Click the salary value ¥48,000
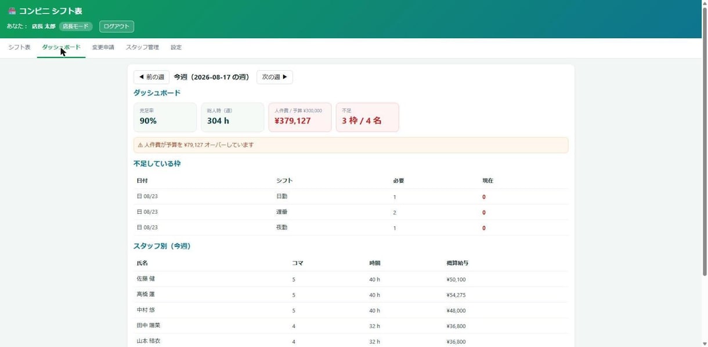The image size is (708, 347). [456, 311]
